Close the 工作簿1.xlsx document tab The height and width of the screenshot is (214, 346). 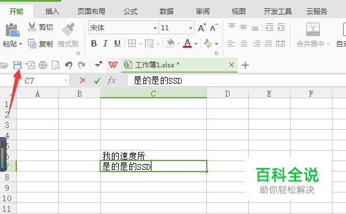point(231,65)
